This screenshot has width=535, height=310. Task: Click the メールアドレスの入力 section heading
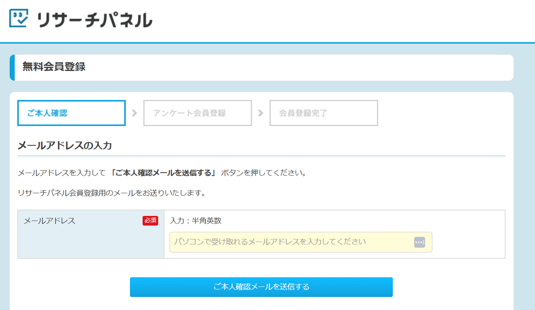pos(65,146)
